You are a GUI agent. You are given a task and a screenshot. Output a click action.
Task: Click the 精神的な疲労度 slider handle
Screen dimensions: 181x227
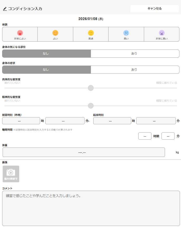point(91,106)
